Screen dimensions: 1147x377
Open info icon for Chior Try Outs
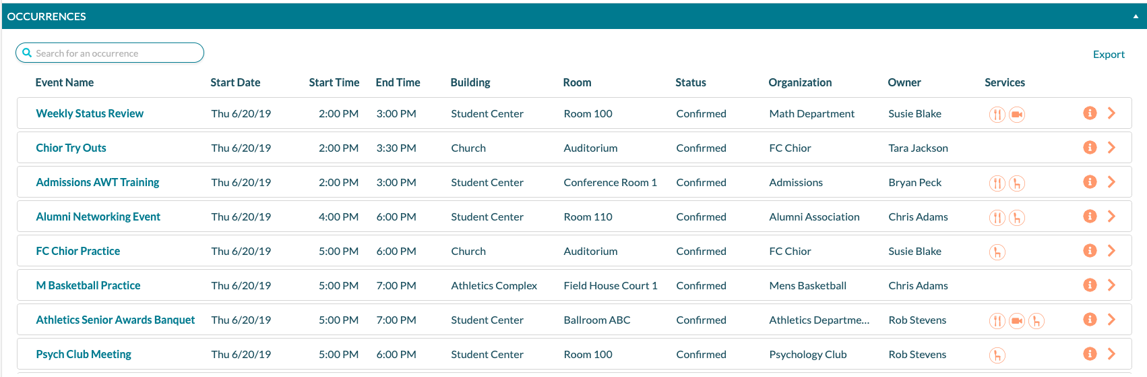[x=1090, y=148]
